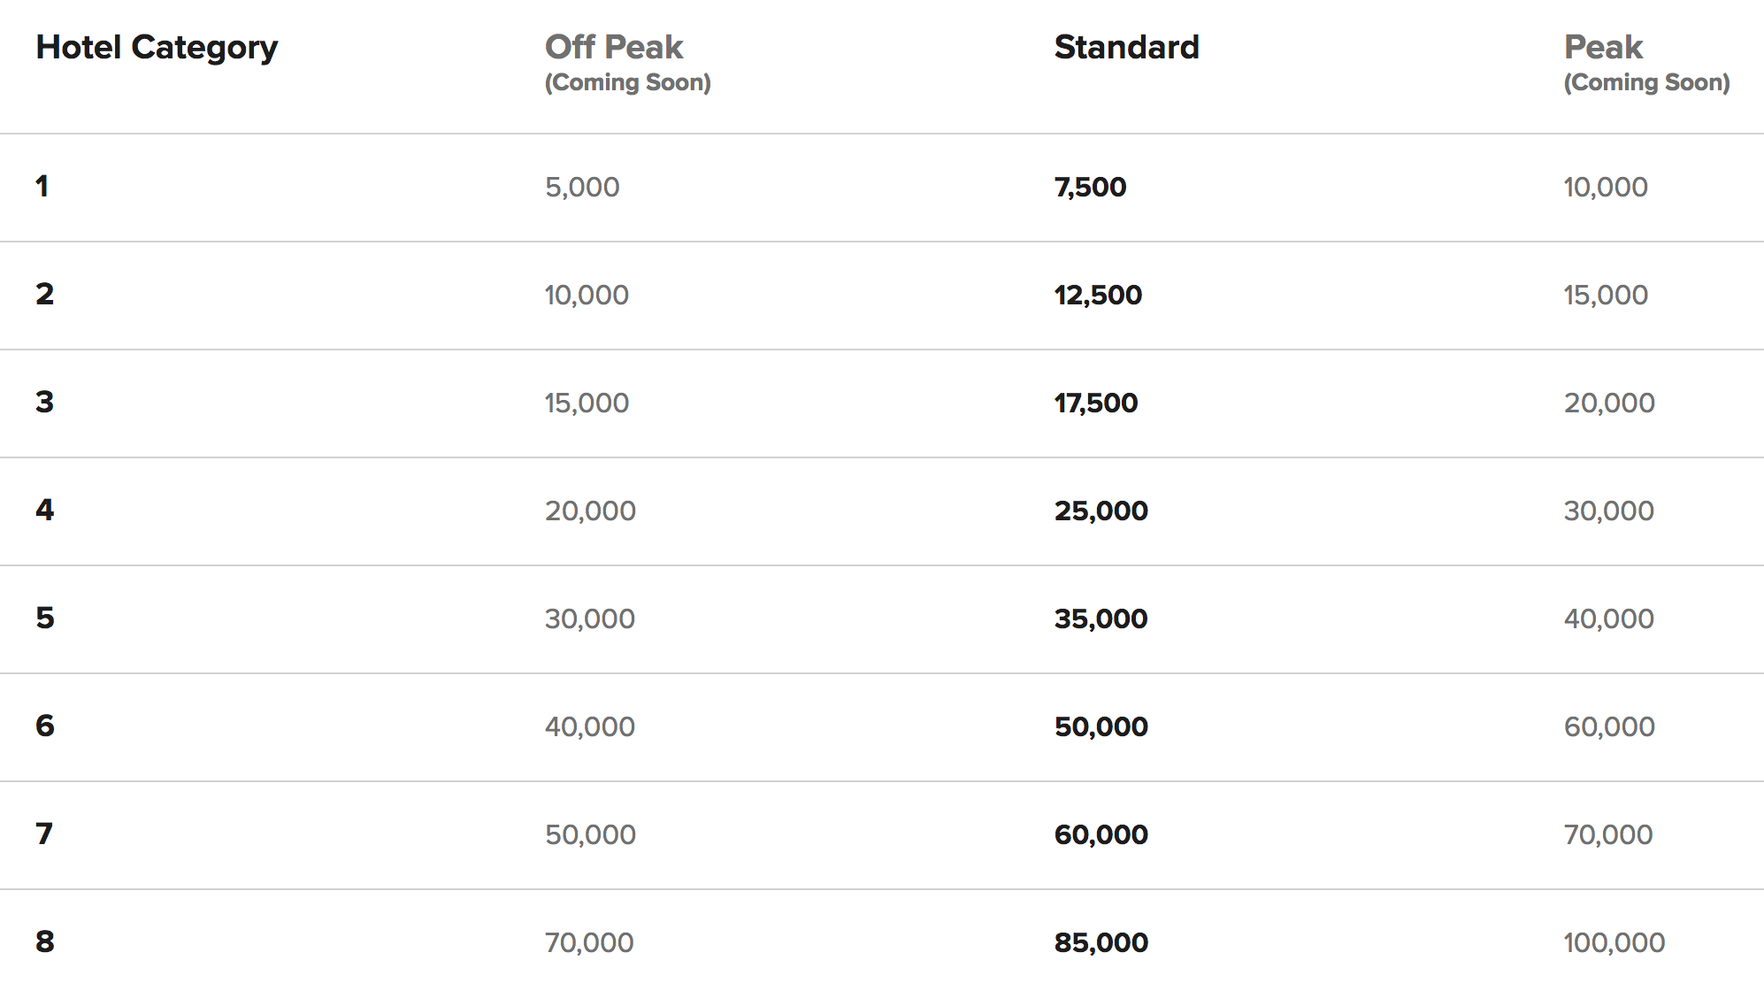
Task: Select the 25,000 Standard points cell
Action: [x=1101, y=511]
